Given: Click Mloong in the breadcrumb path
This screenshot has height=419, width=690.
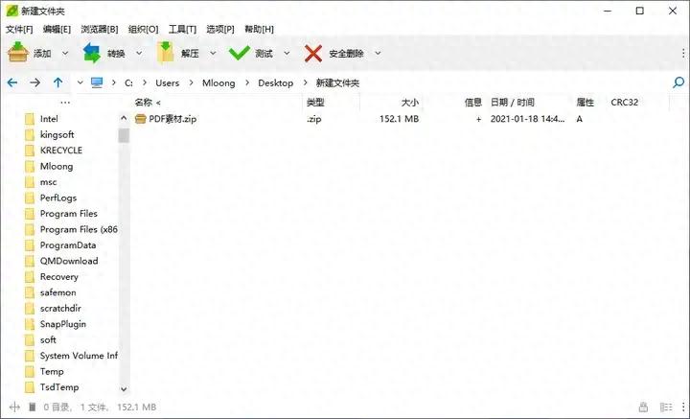Looking at the screenshot, I should (218, 82).
